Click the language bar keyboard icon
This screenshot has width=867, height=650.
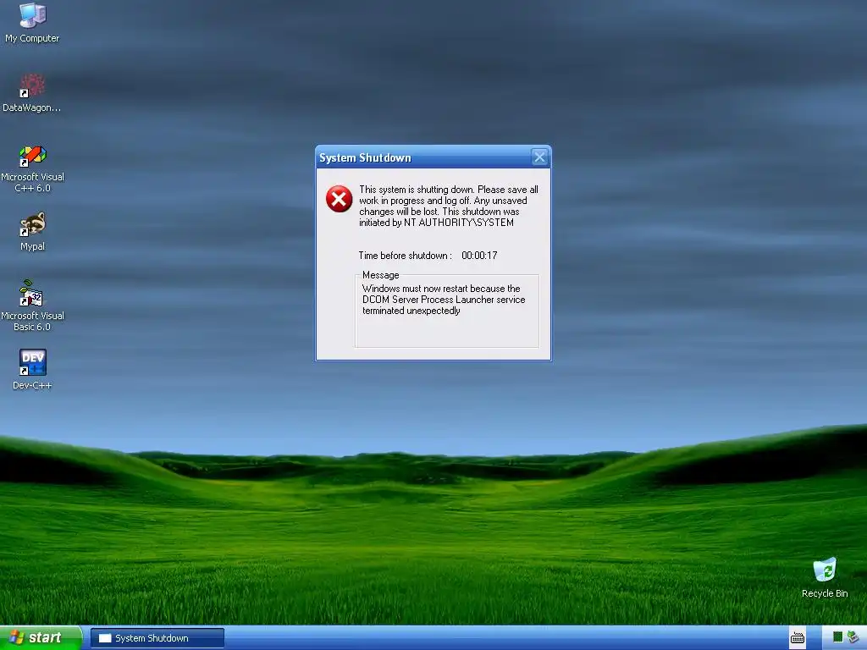click(x=798, y=638)
